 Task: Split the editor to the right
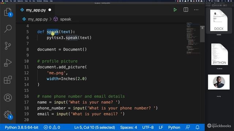tap(186, 10)
